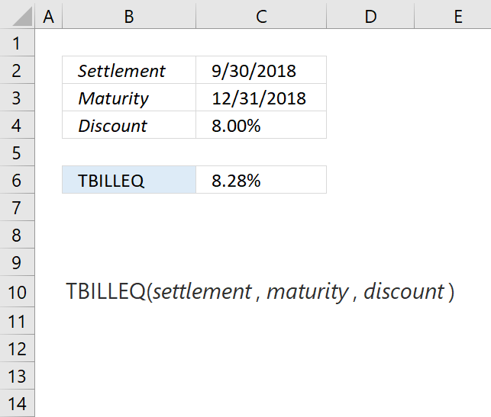
Task: Click the 9/30/2018 settlement date cell
Action: coord(261,70)
